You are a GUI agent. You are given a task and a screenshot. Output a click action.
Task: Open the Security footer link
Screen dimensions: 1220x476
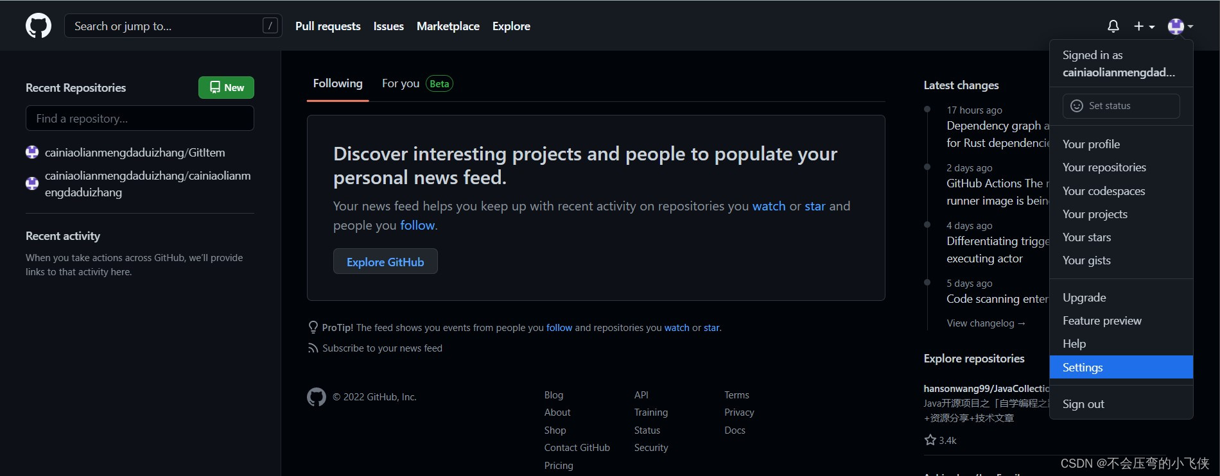pyautogui.click(x=651, y=448)
